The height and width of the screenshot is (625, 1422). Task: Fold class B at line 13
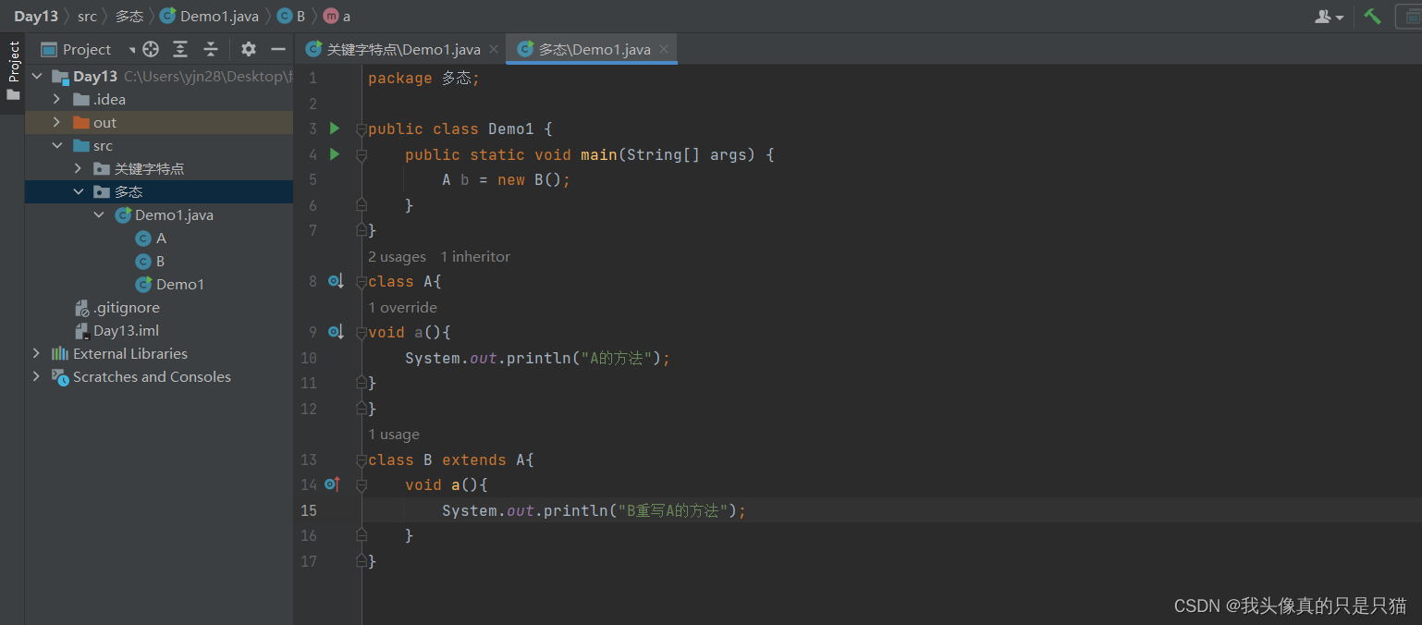[362, 460]
